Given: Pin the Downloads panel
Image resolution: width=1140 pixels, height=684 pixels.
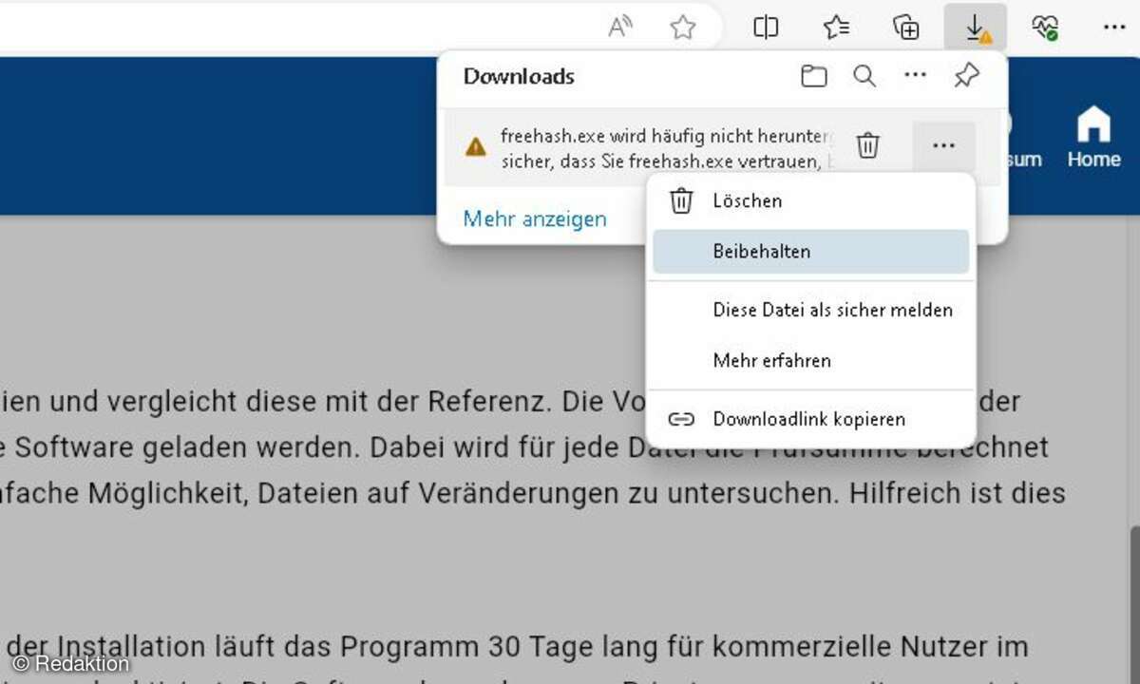Looking at the screenshot, I should pos(966,76).
